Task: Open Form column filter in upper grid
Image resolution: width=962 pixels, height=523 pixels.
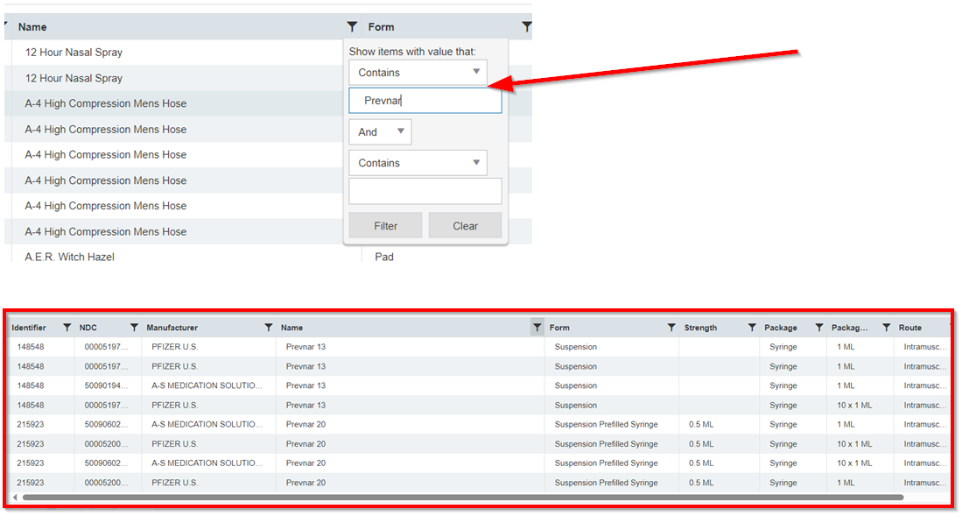Action: tap(526, 26)
